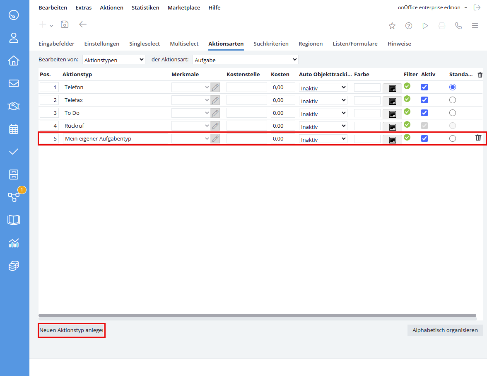The image size is (487, 376).
Task: Click the save disk icon in toolbar
Action: [65, 24]
